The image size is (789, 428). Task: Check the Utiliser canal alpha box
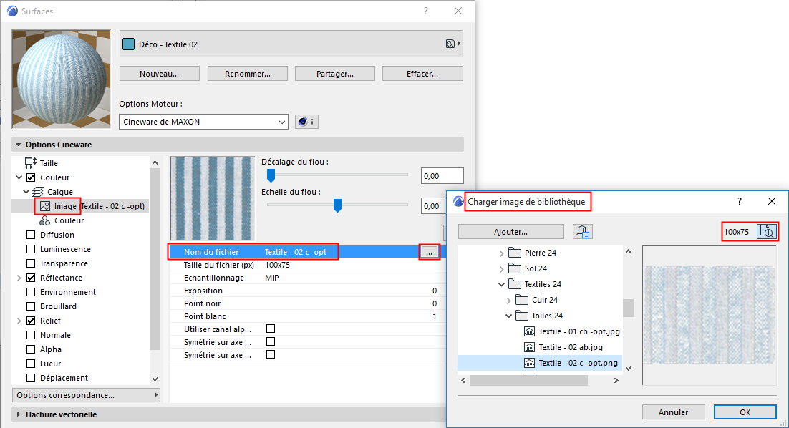(x=271, y=329)
